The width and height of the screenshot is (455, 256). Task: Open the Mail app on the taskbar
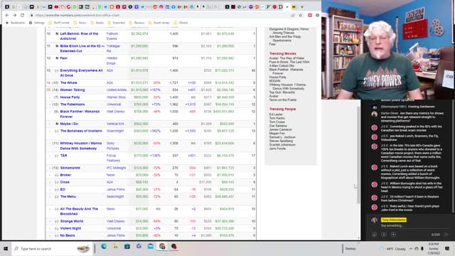point(150,247)
